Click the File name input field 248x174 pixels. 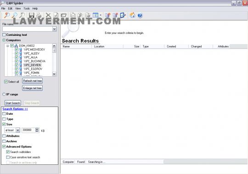(x=28, y=29)
